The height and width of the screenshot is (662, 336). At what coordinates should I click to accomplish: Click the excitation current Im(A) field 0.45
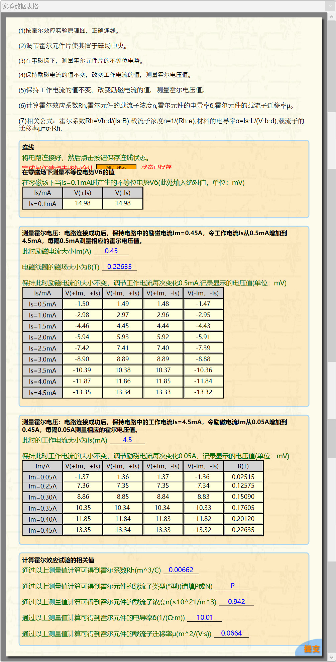(111, 251)
